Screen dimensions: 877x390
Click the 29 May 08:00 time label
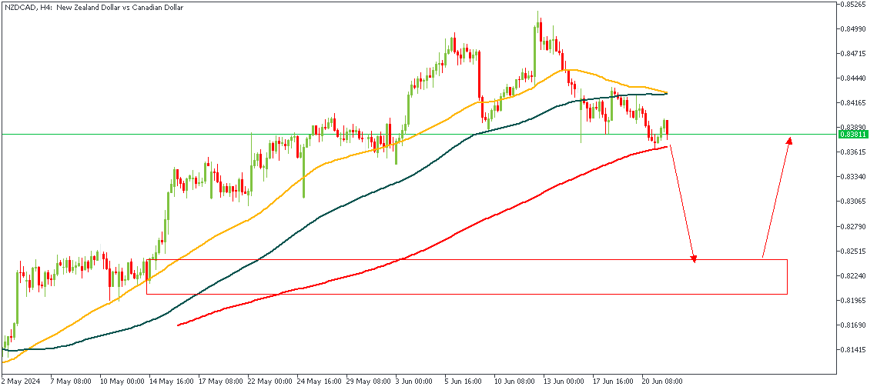[x=368, y=382]
